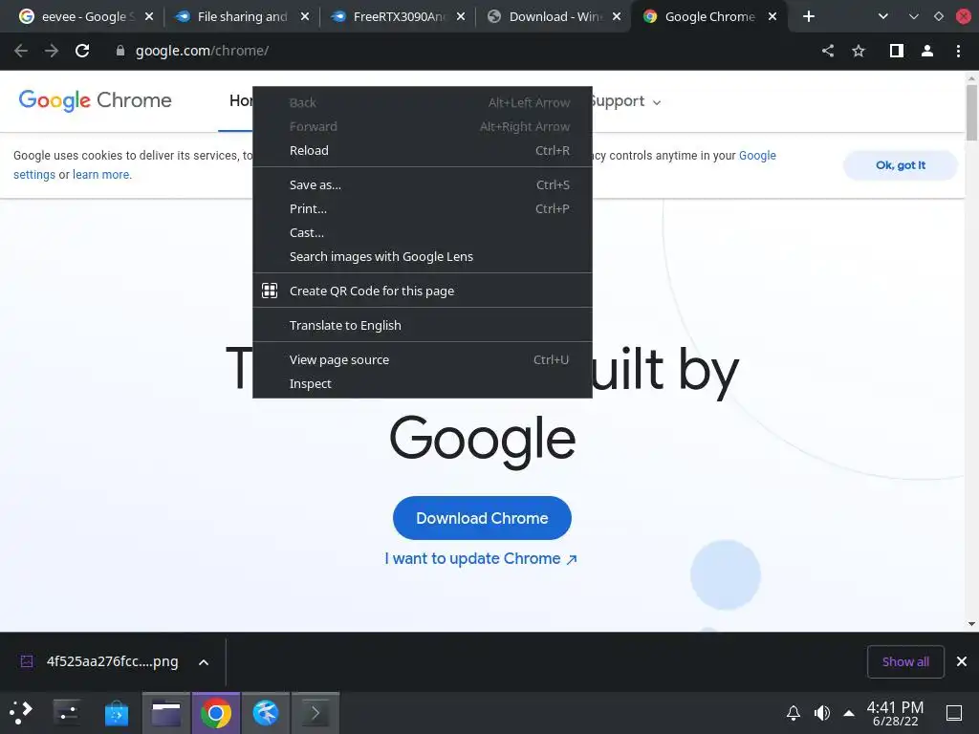Close the FreeRTX3090 tab

click(461, 16)
